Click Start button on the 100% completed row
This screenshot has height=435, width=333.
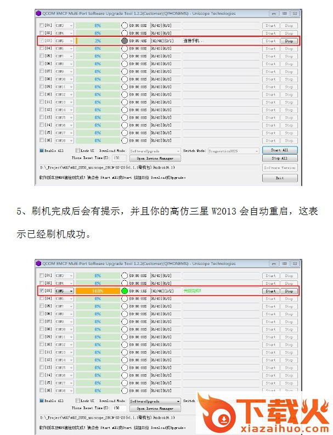click(x=270, y=291)
